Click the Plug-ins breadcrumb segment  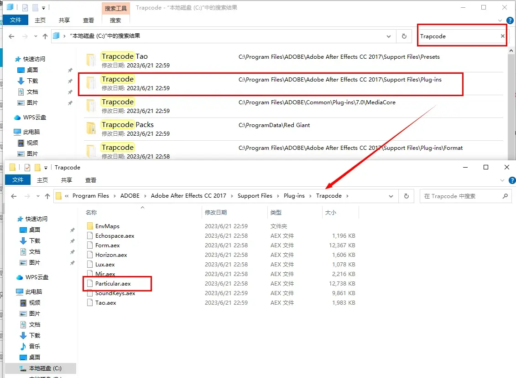coord(294,196)
